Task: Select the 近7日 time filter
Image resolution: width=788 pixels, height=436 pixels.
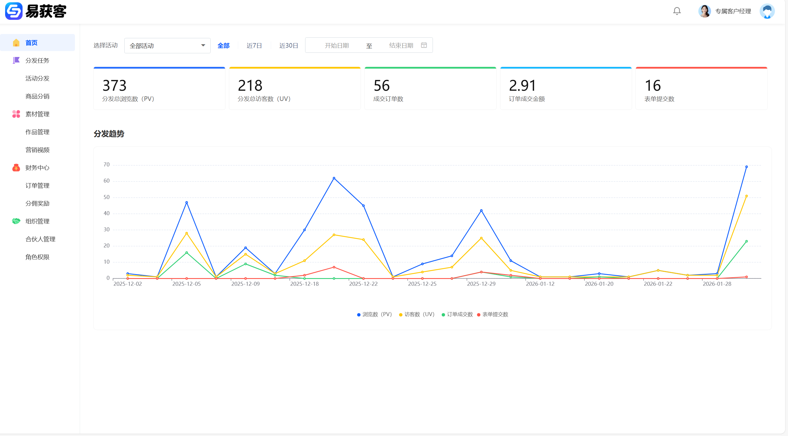Action: tap(254, 46)
